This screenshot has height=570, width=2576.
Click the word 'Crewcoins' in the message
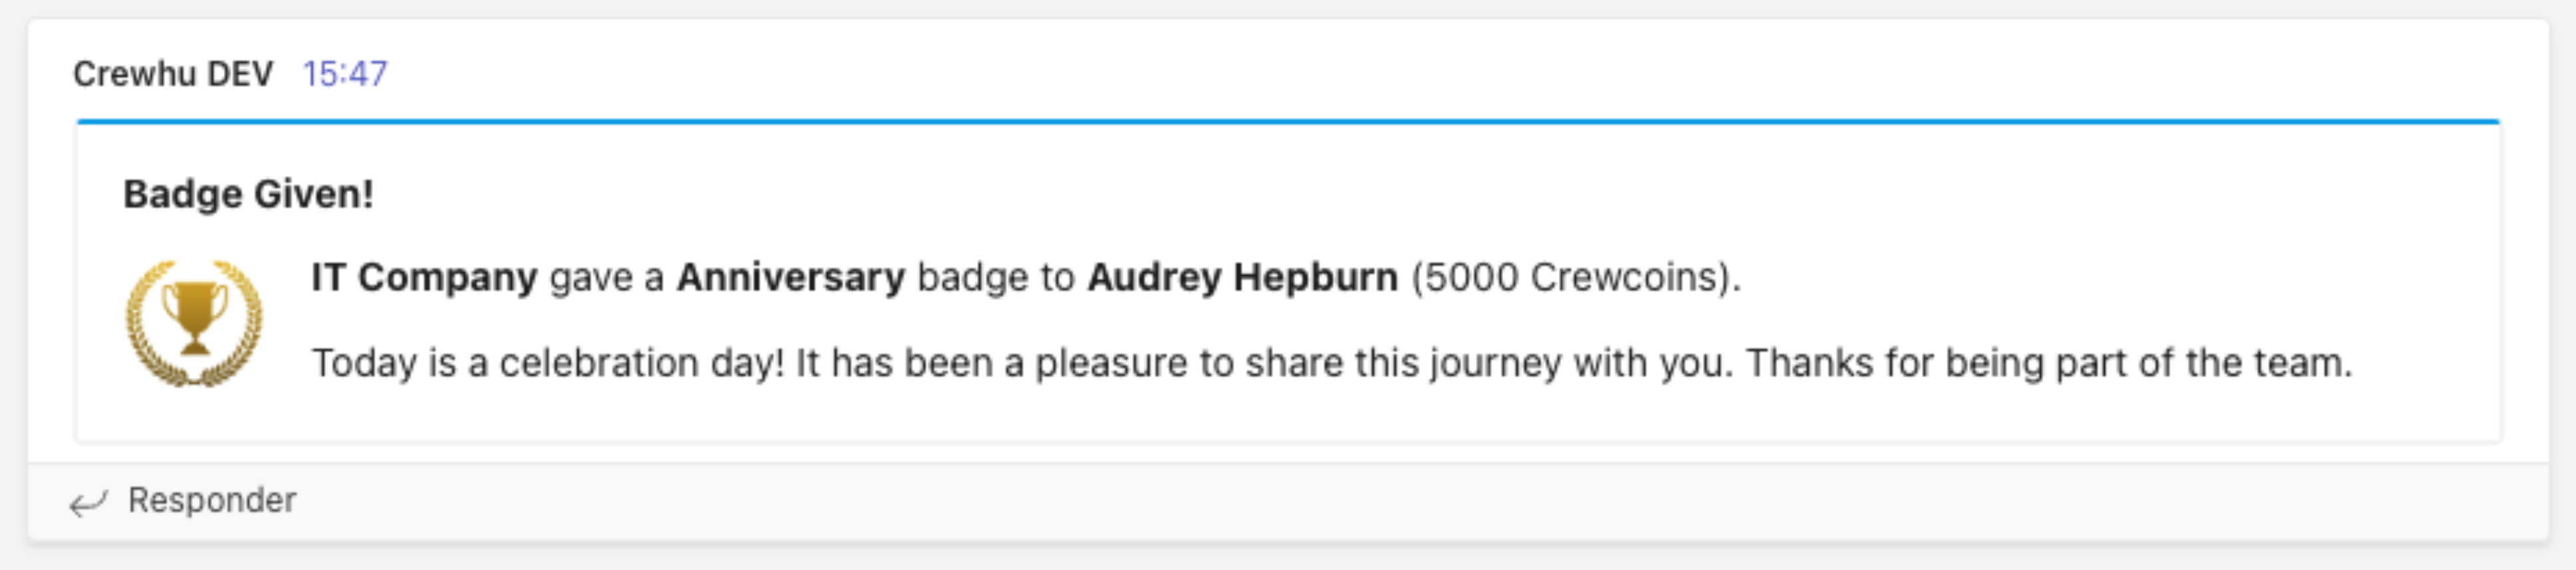pos(1622,277)
